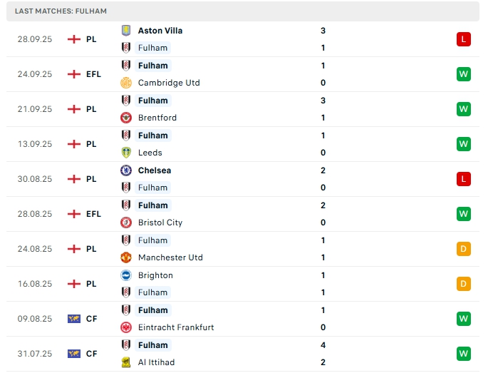488x373 pixels.
Task: Click the green W badge for the Cambridge Utd match
Action: [x=464, y=74]
